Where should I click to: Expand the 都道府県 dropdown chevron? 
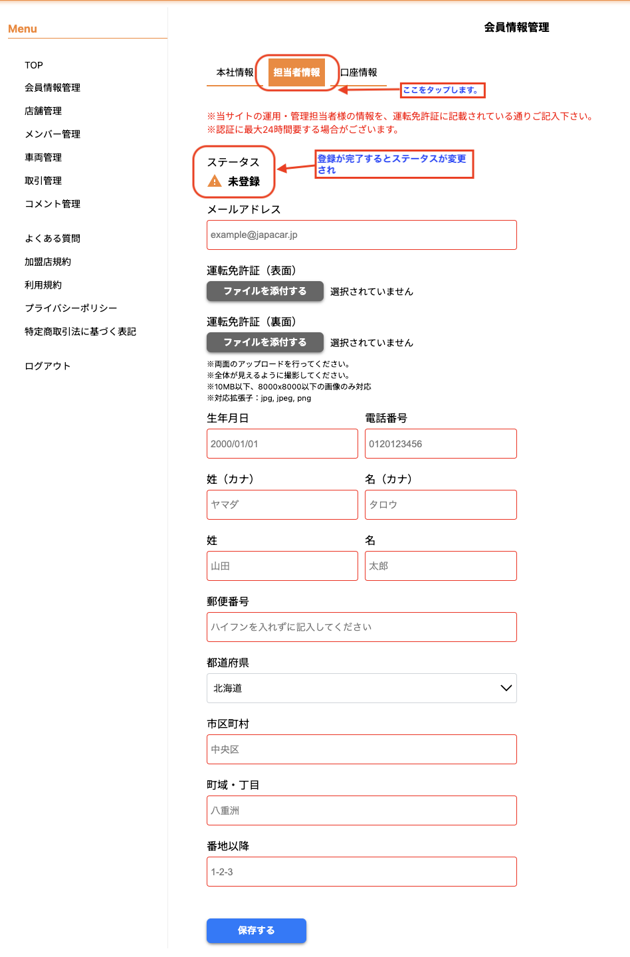[x=506, y=688]
